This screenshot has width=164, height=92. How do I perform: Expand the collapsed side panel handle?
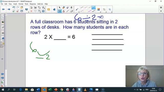[x=2, y=44]
